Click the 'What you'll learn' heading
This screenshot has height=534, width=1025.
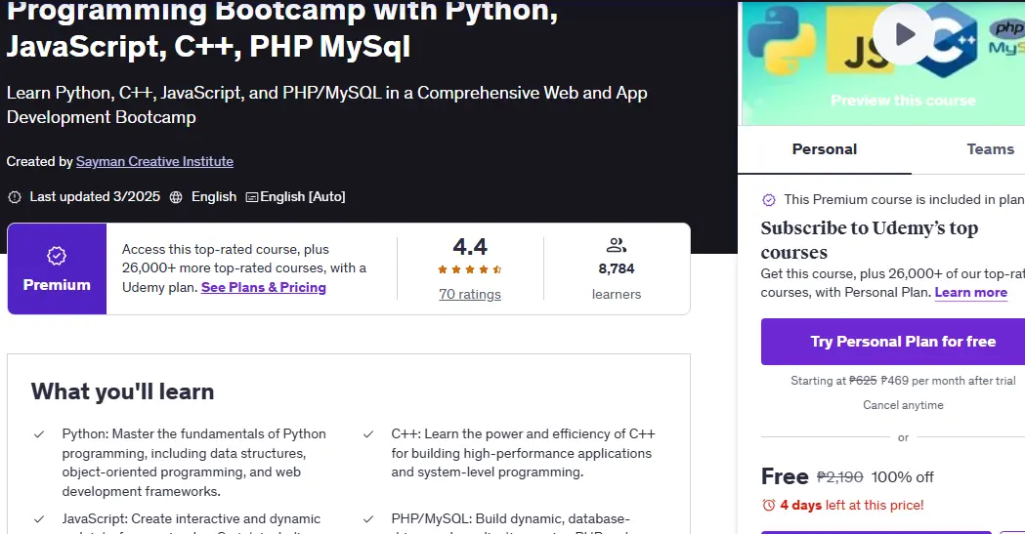[x=123, y=391]
